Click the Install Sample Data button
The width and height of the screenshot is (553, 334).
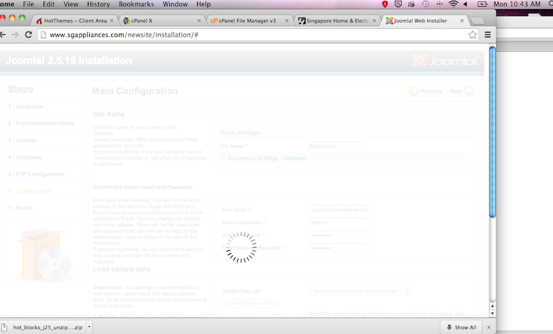[251, 304]
